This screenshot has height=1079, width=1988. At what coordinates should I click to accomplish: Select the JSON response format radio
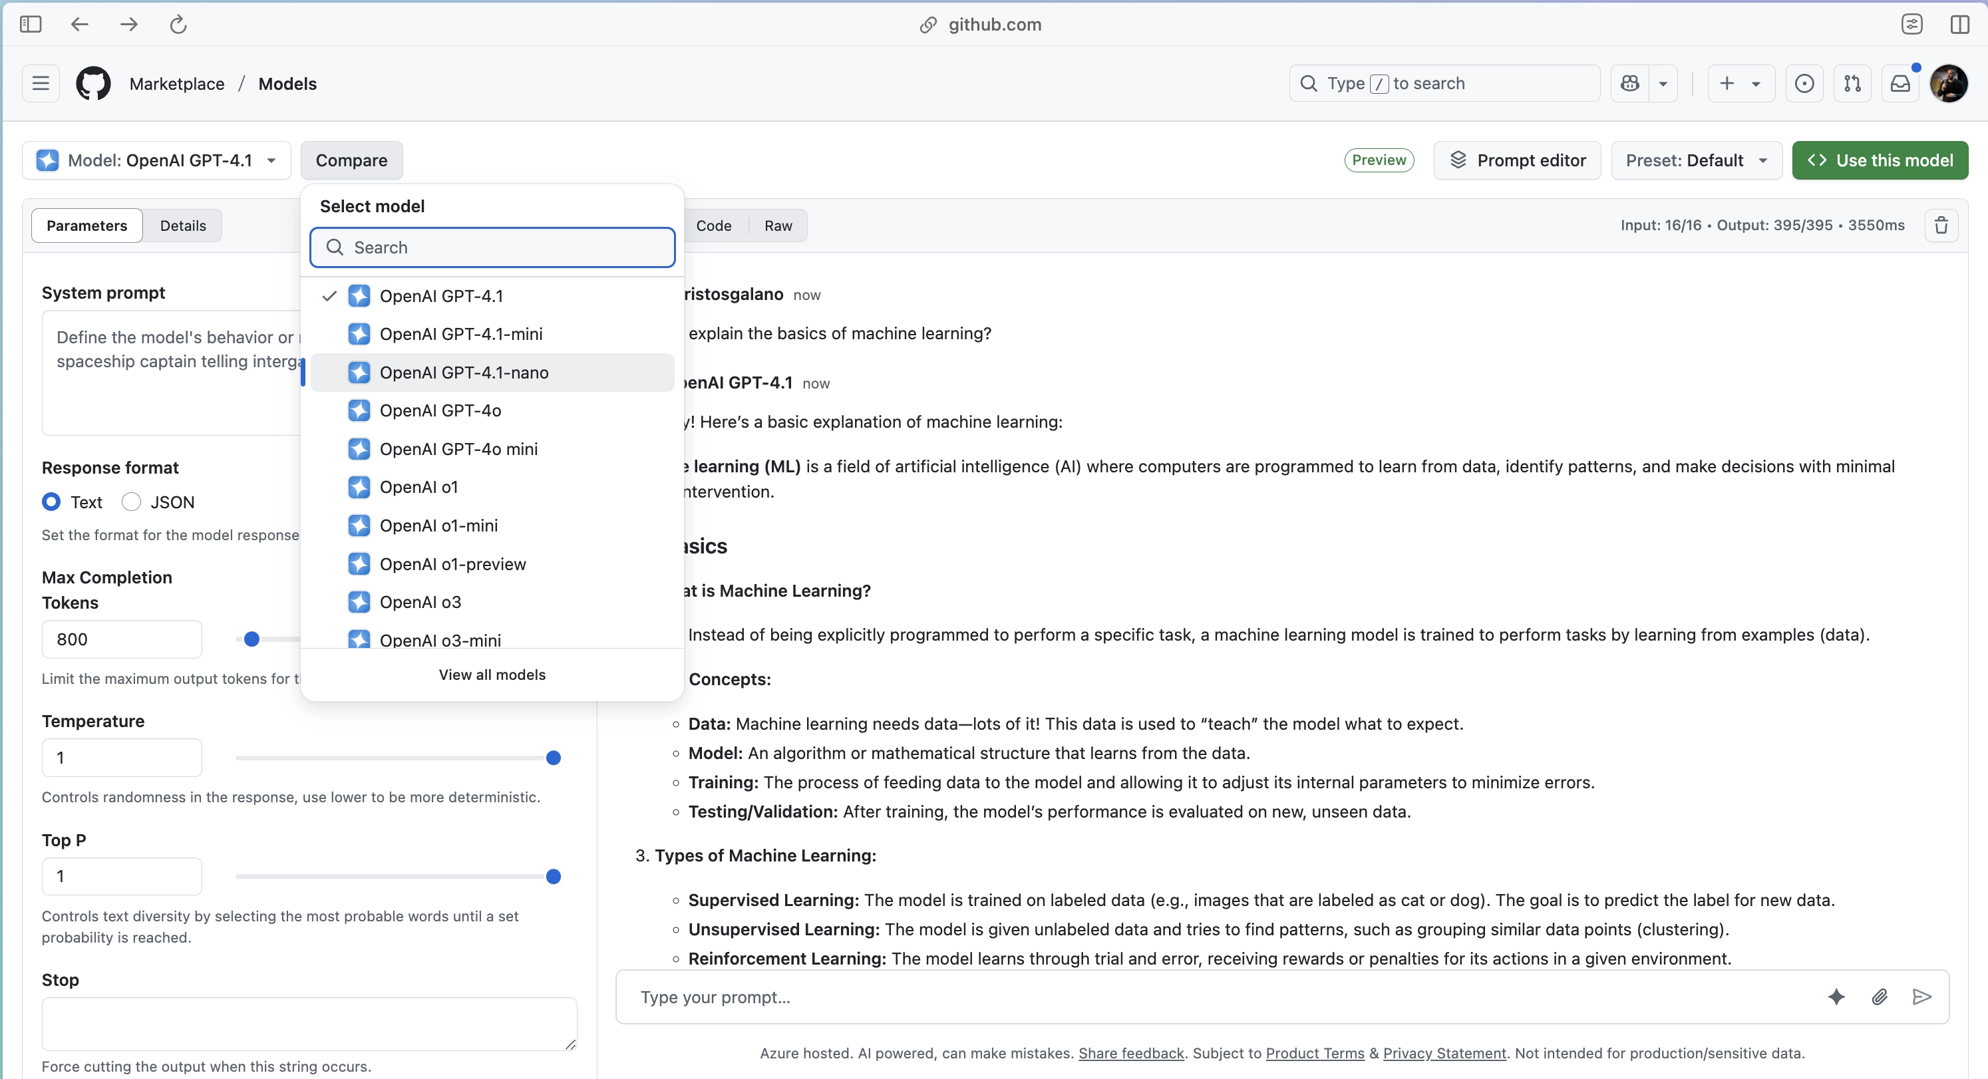(131, 502)
